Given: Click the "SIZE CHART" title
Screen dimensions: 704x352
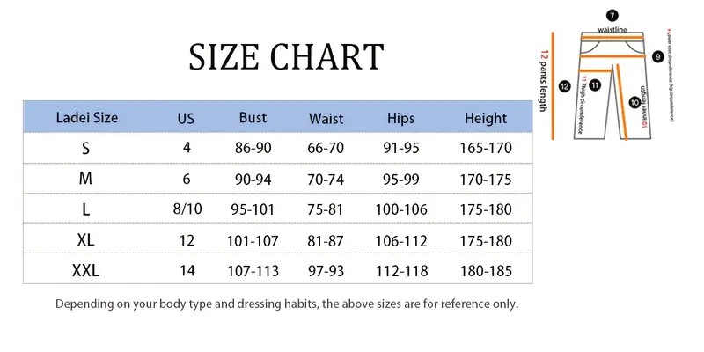Looking at the screenshot, I should 286,56.
